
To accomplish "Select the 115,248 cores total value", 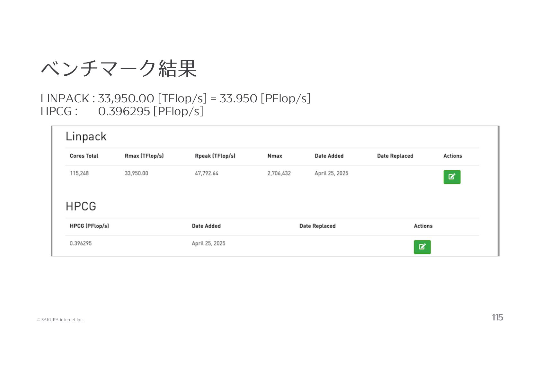I will point(79,173).
